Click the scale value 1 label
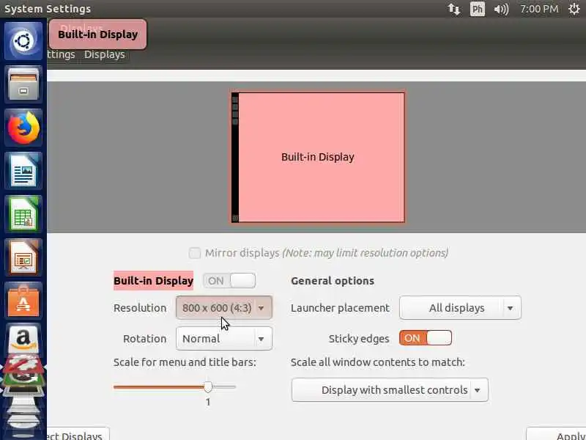Image resolution: width=586 pixels, height=440 pixels. 208,402
